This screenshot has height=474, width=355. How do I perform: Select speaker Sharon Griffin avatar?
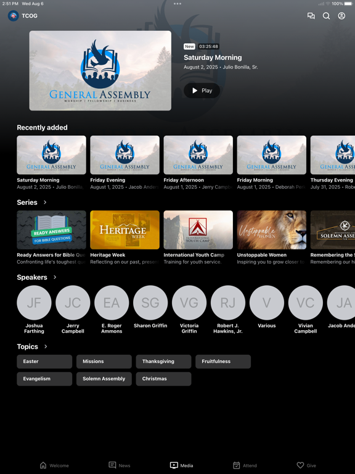pyautogui.click(x=150, y=302)
